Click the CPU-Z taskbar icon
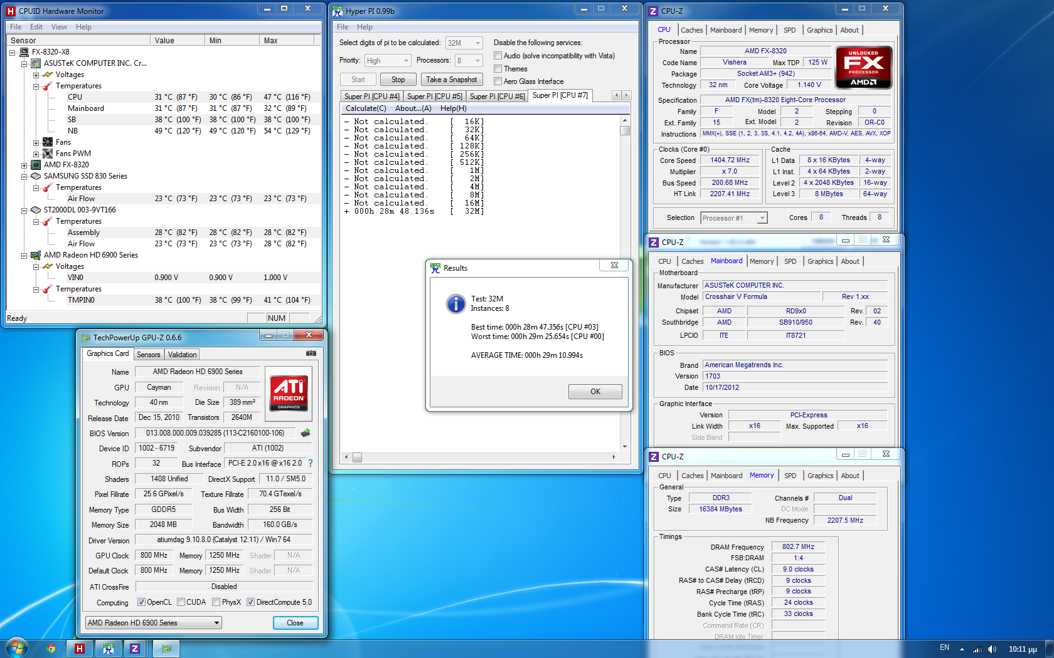The height and width of the screenshot is (658, 1054). coord(135,649)
